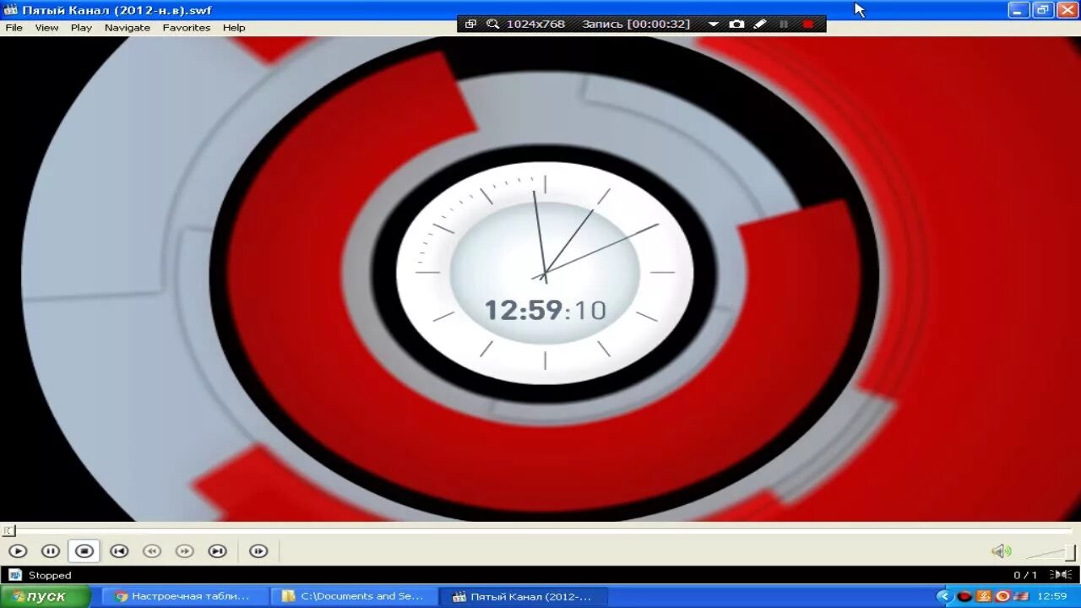Select Пятый Канал taskbar button
This screenshot has width=1081, height=608.
522,596
